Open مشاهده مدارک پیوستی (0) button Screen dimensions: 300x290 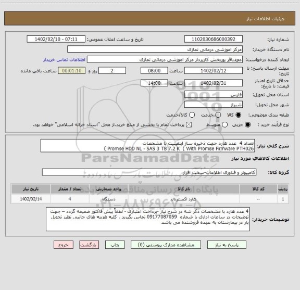[166, 245]
